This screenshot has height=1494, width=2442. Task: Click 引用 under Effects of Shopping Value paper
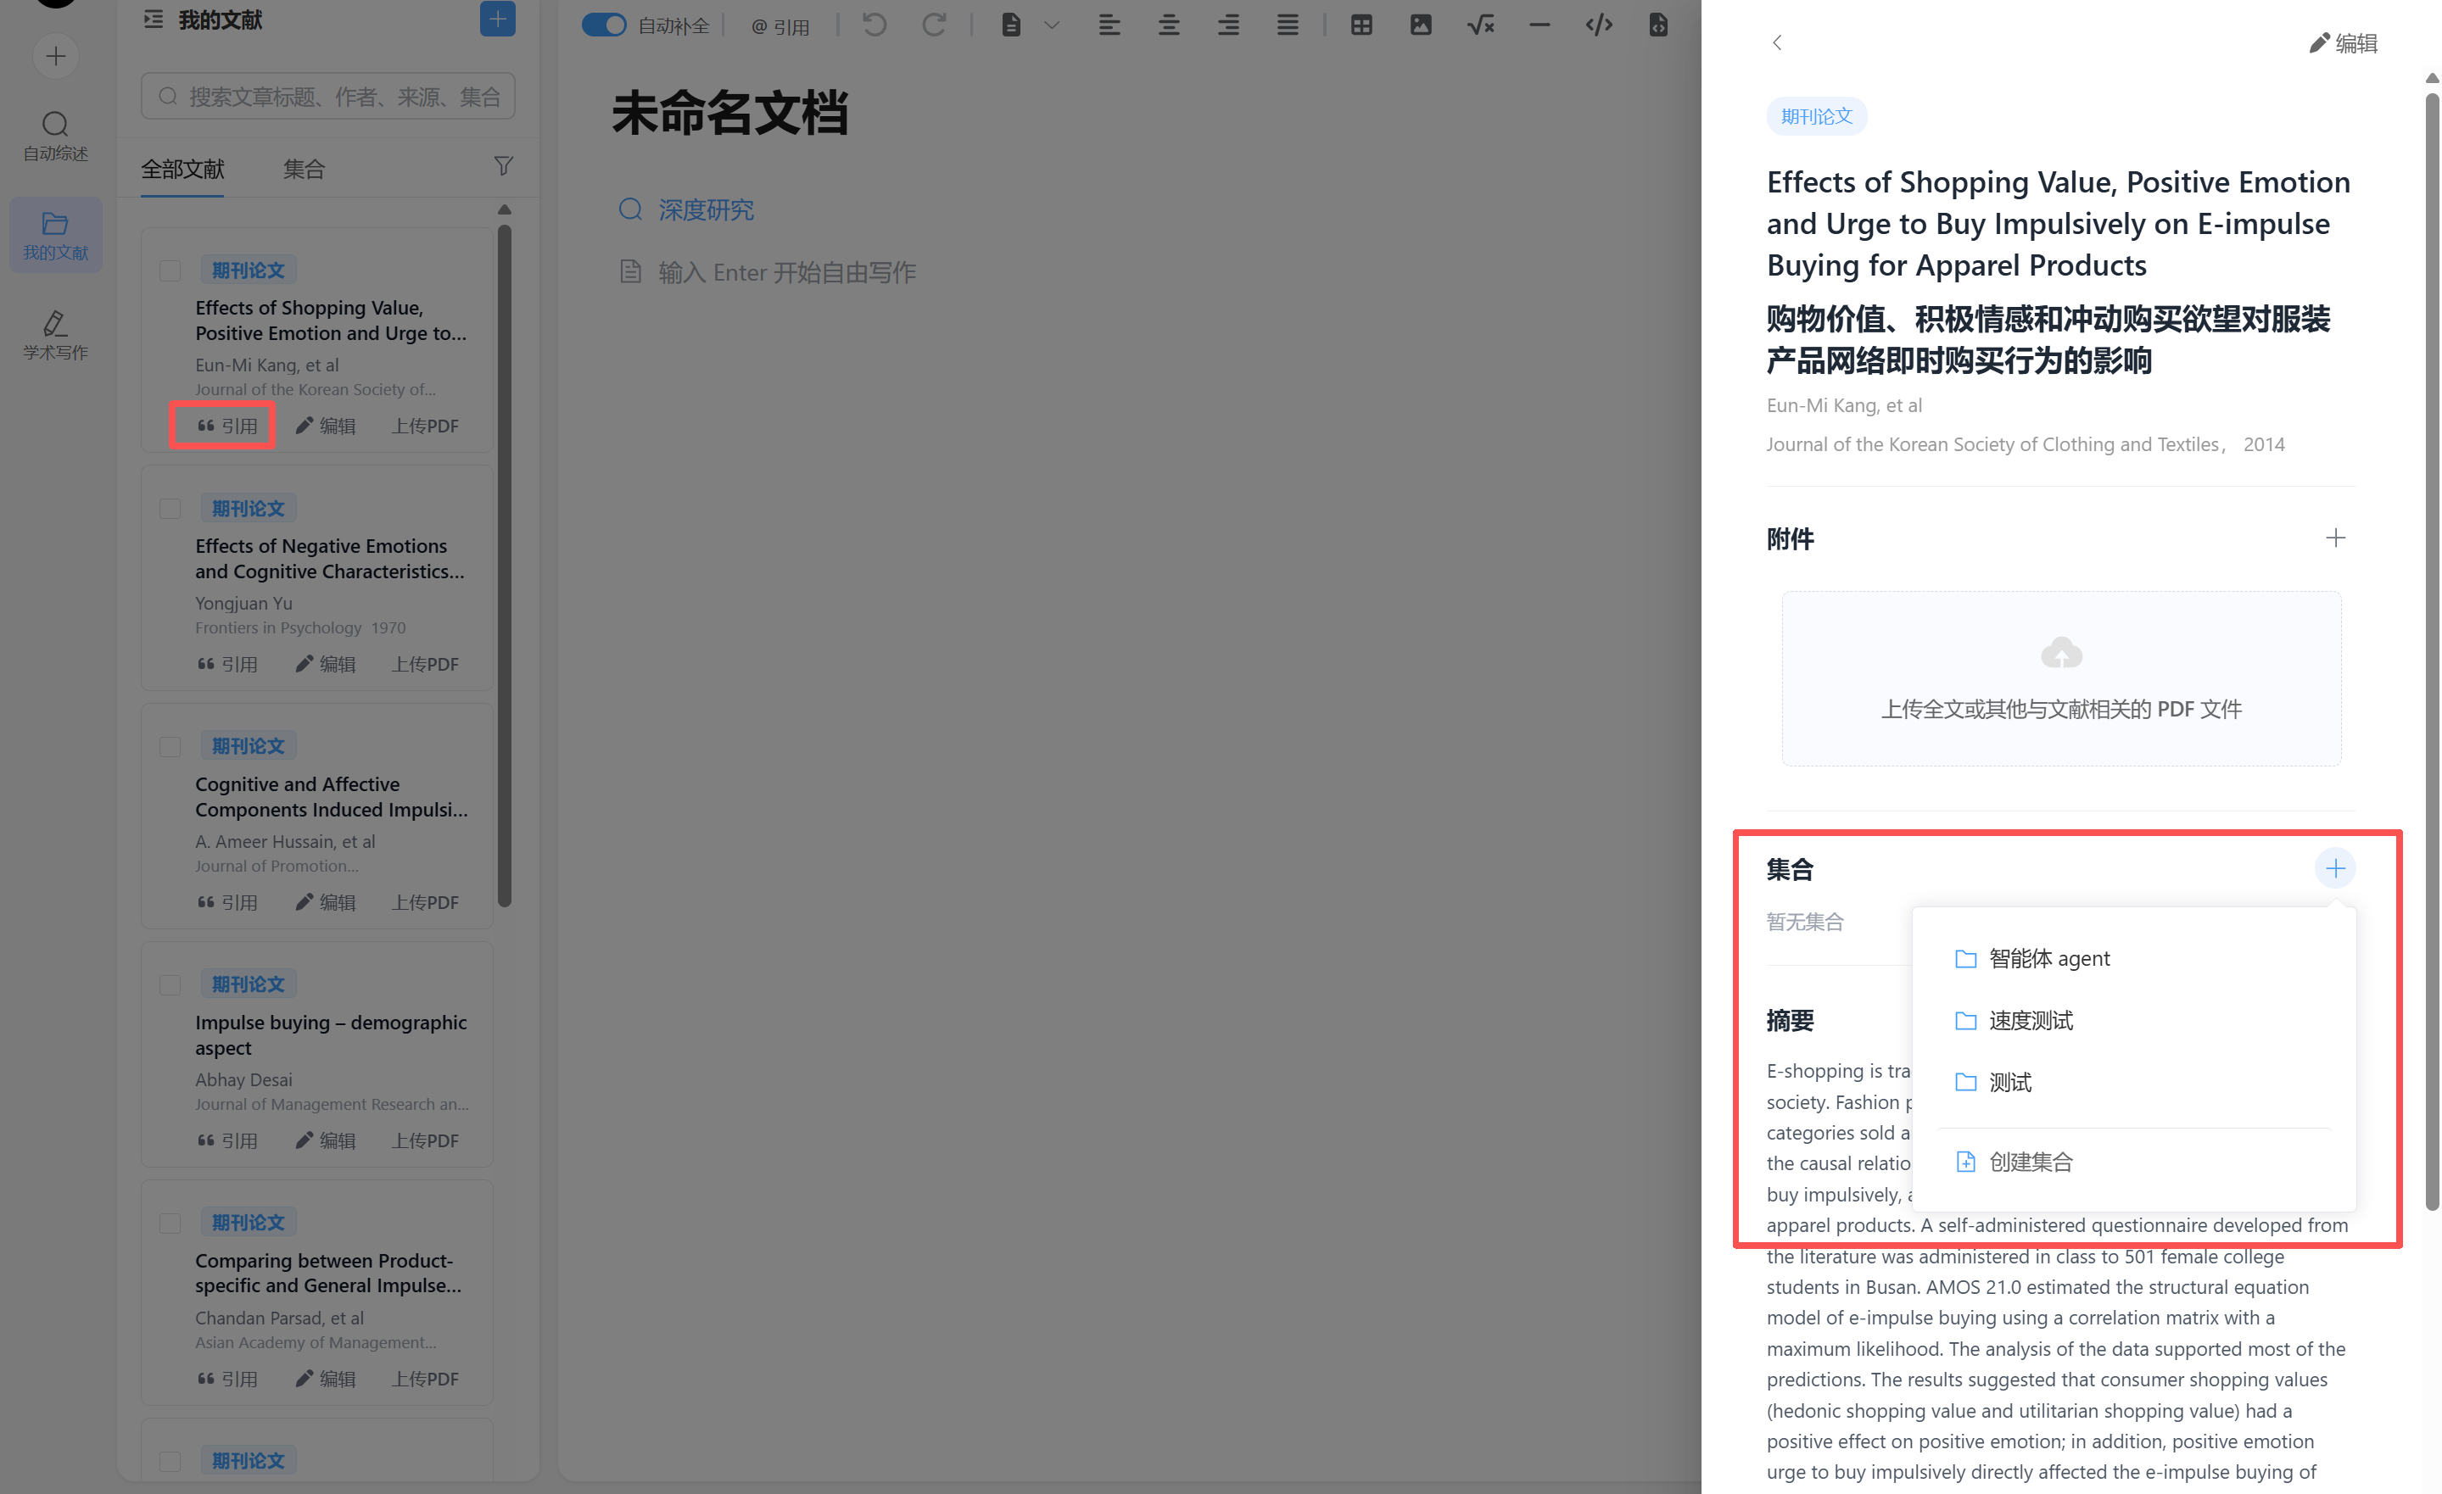[227, 426]
